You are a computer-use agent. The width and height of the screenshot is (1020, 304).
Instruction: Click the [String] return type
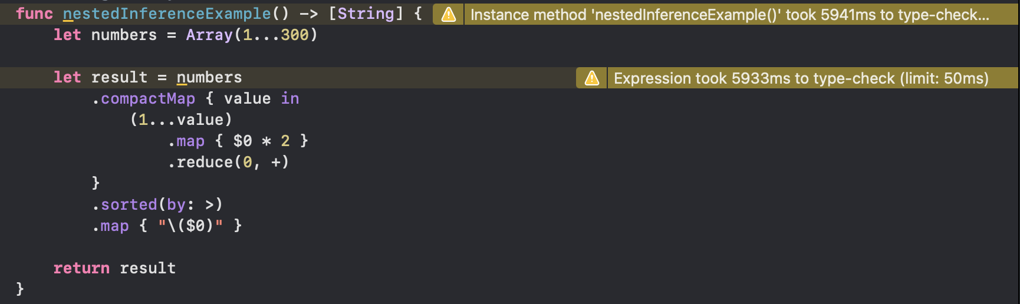click(366, 14)
